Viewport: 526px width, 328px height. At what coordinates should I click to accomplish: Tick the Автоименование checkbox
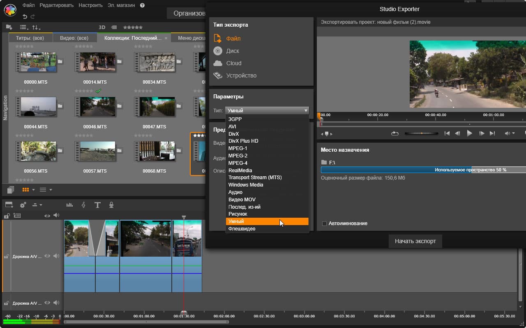coord(324,223)
